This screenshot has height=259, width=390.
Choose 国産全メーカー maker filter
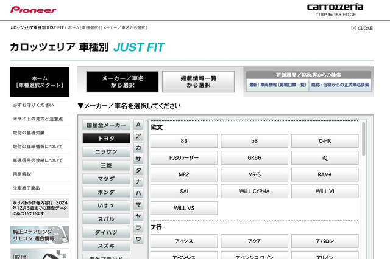tap(106, 125)
